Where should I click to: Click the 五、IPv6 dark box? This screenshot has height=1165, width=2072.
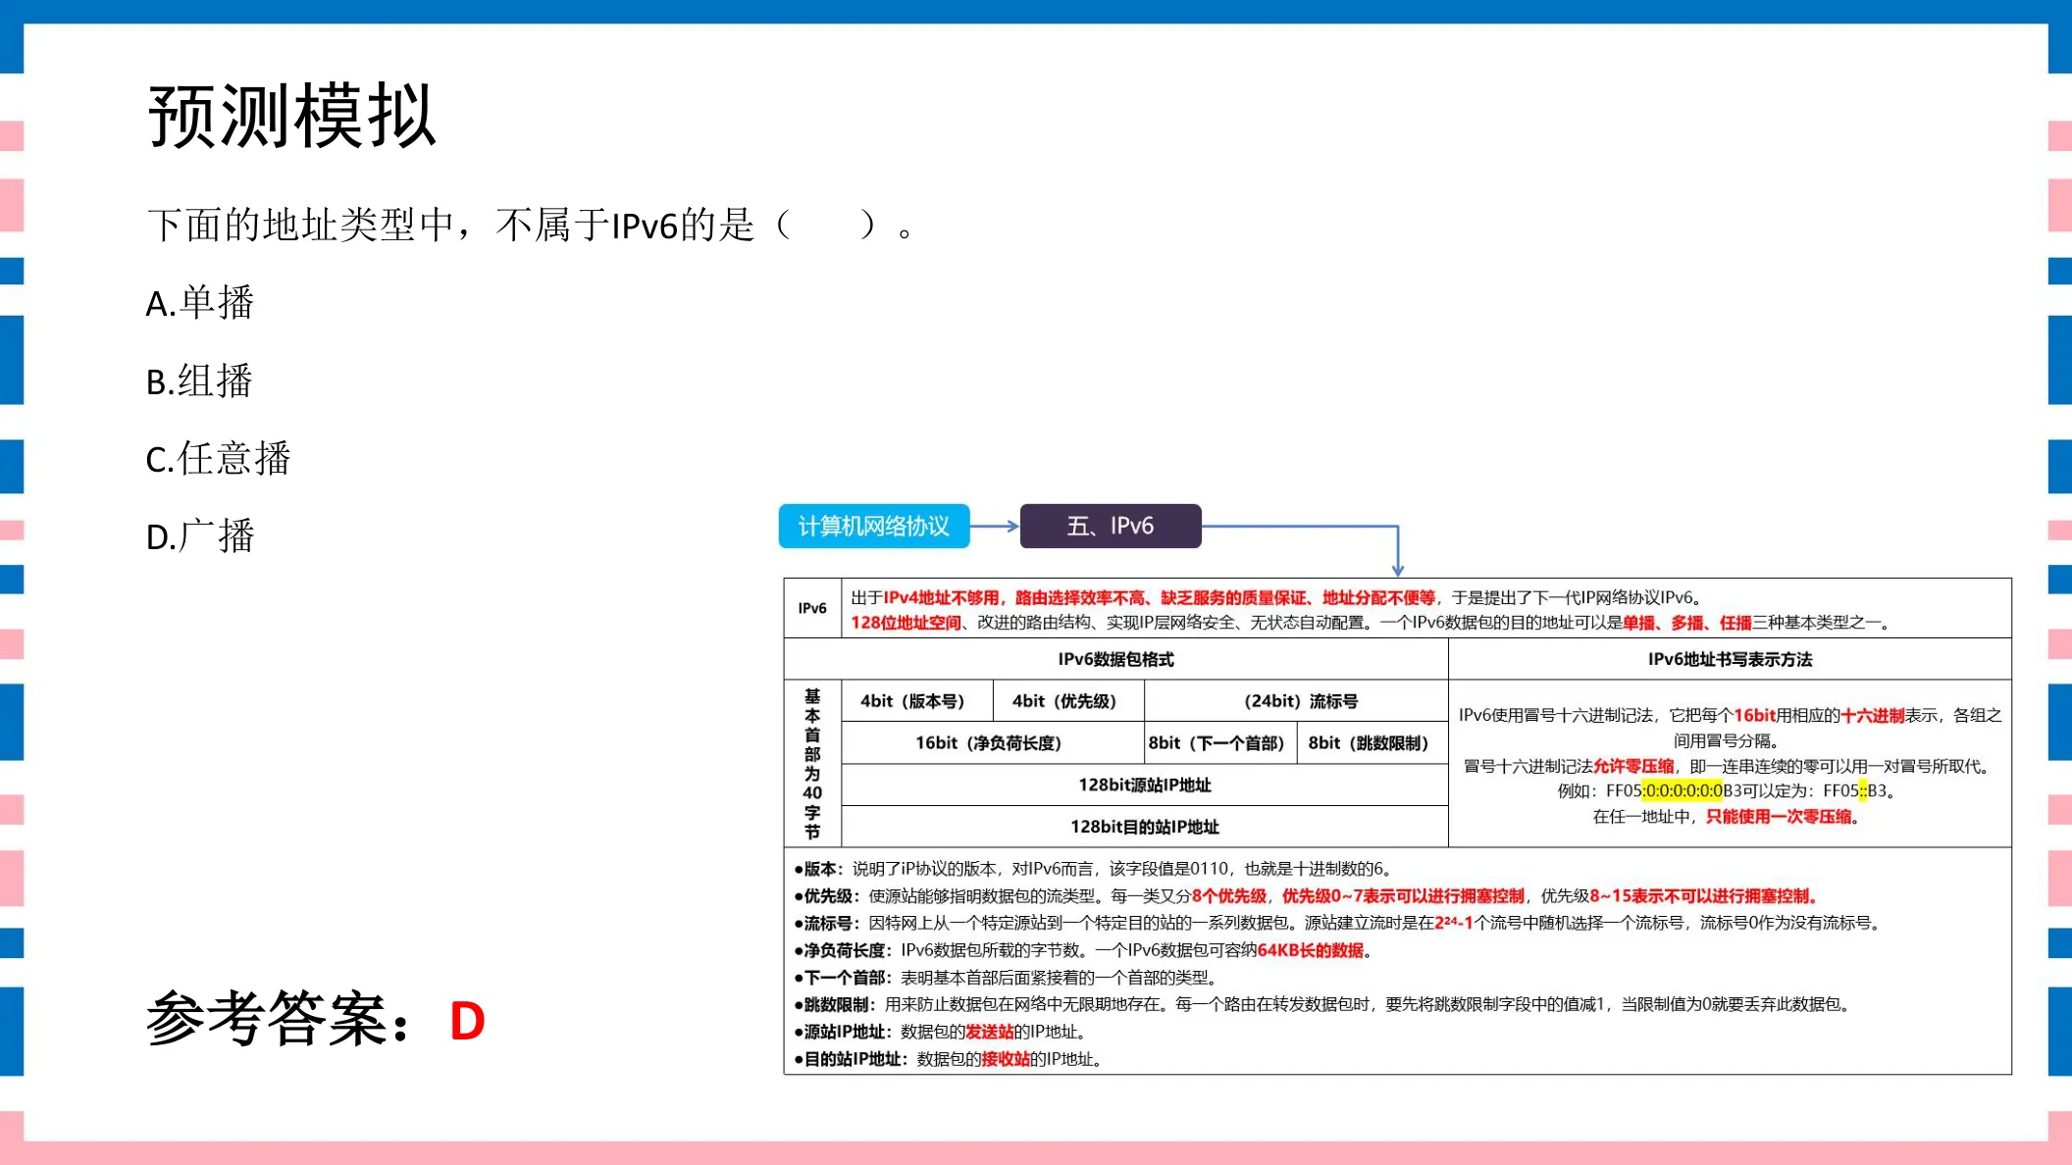(1111, 527)
